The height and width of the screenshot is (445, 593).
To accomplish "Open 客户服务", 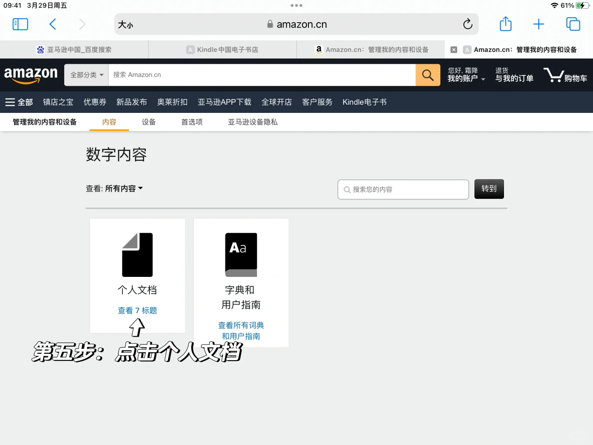I will (317, 102).
